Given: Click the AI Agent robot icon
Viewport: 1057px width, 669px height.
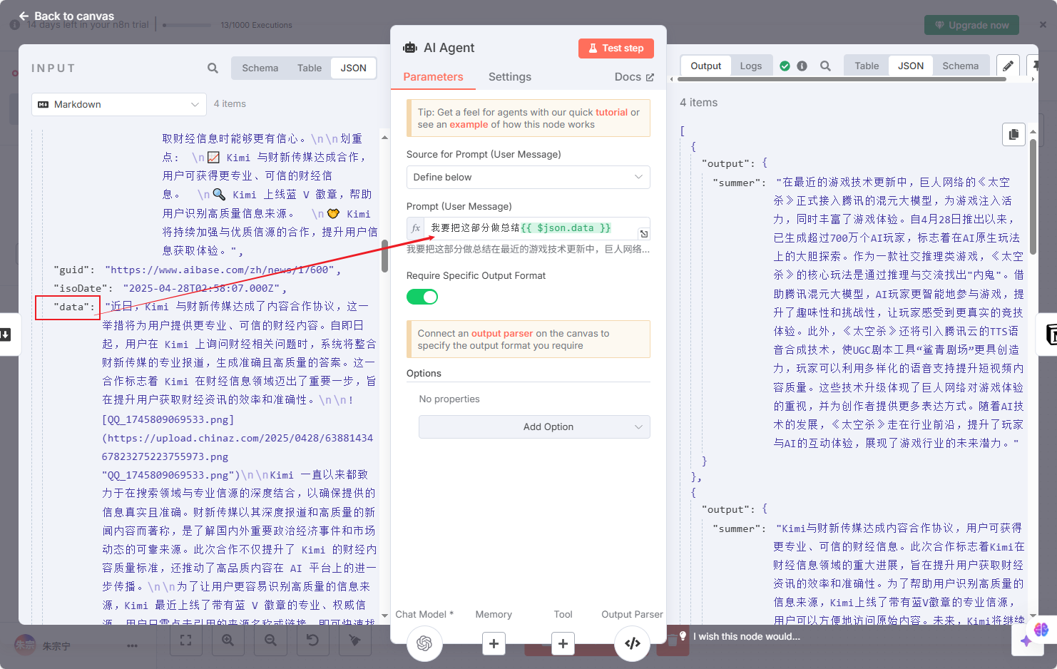Looking at the screenshot, I should tap(410, 48).
